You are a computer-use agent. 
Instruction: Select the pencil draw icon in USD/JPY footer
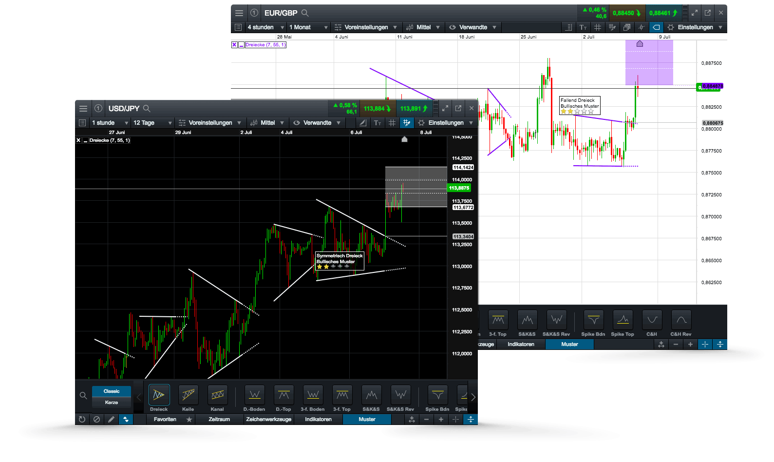point(111,419)
